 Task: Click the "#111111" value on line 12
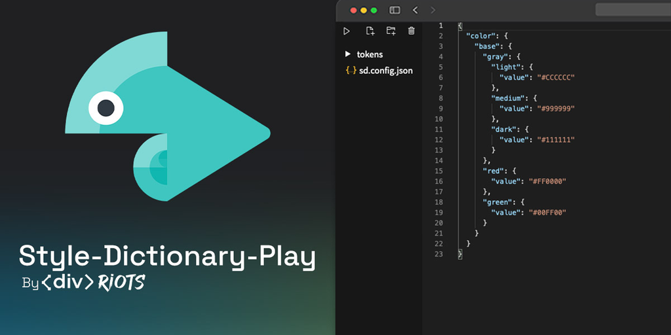tap(556, 140)
